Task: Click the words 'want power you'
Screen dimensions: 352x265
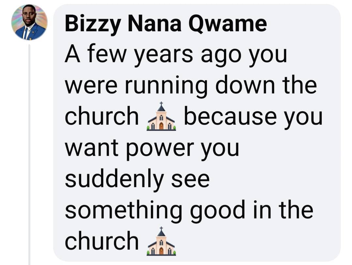Action: 152,148
